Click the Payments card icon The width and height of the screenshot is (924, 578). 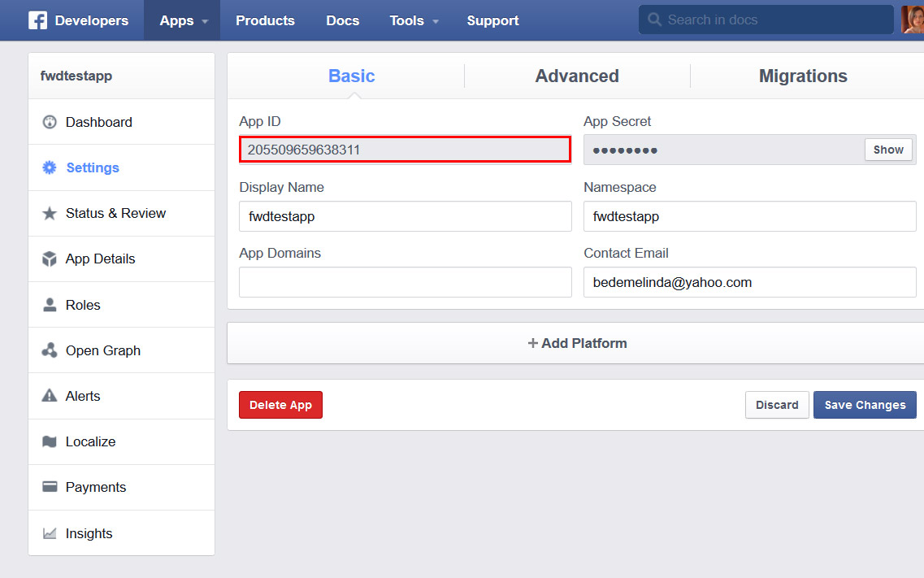(50, 487)
